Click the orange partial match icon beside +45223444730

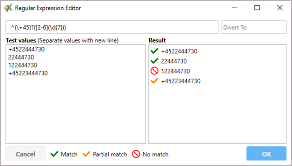point(154,81)
